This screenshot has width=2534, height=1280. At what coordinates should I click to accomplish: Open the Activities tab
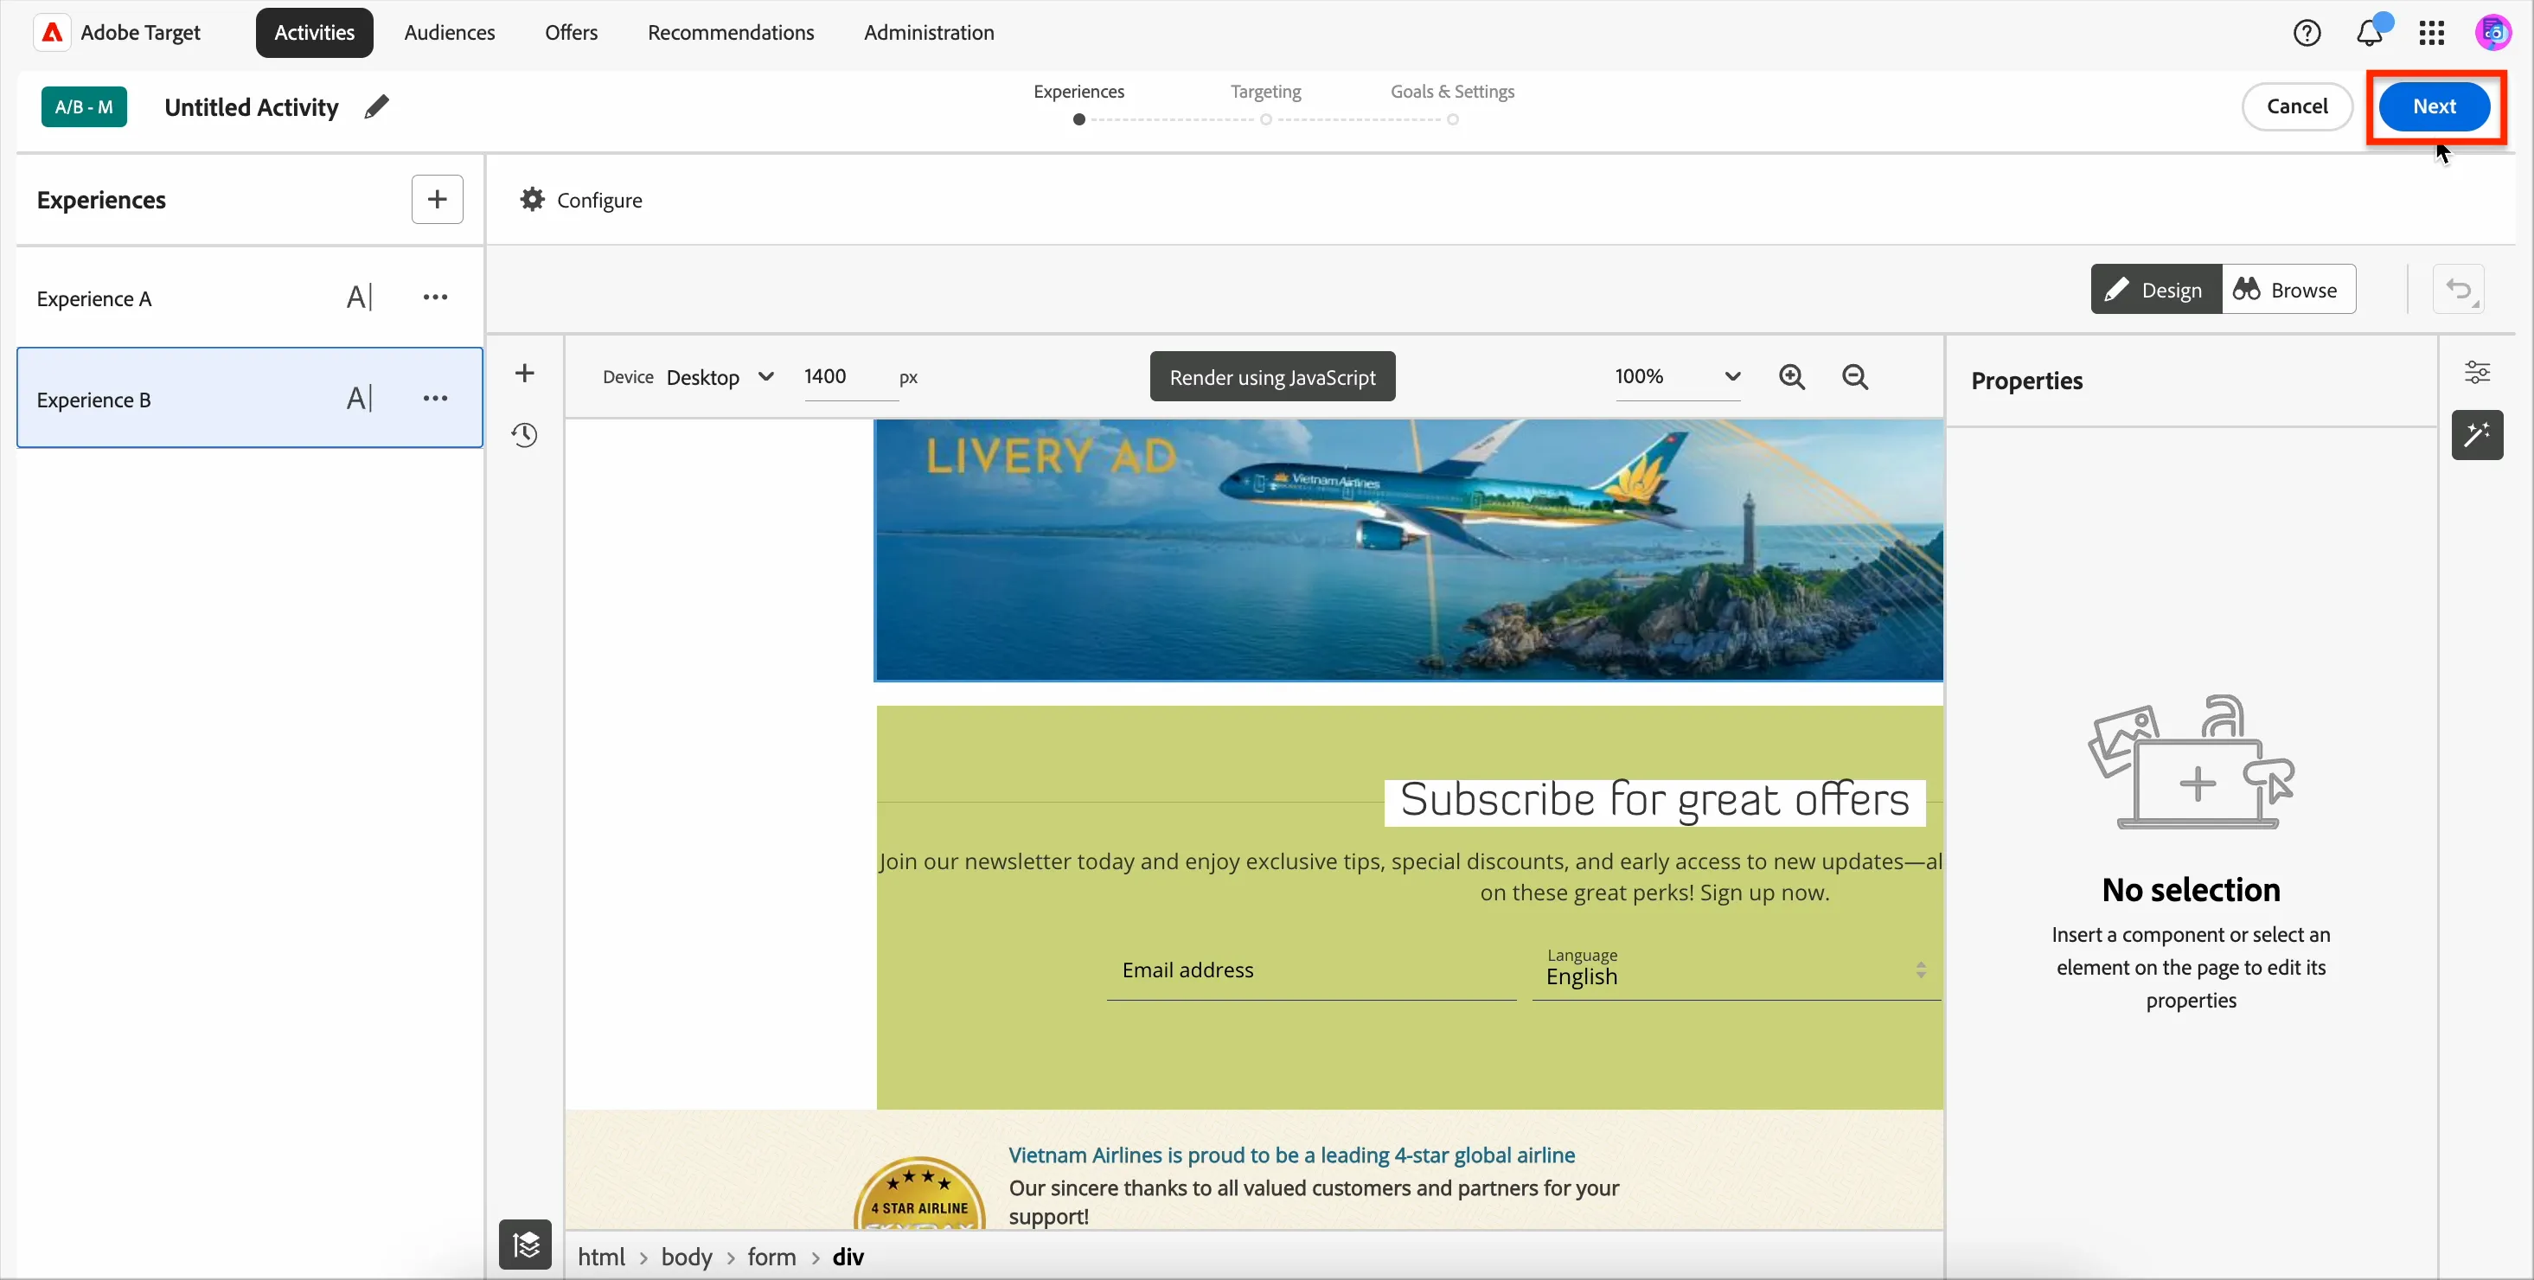pyautogui.click(x=314, y=33)
